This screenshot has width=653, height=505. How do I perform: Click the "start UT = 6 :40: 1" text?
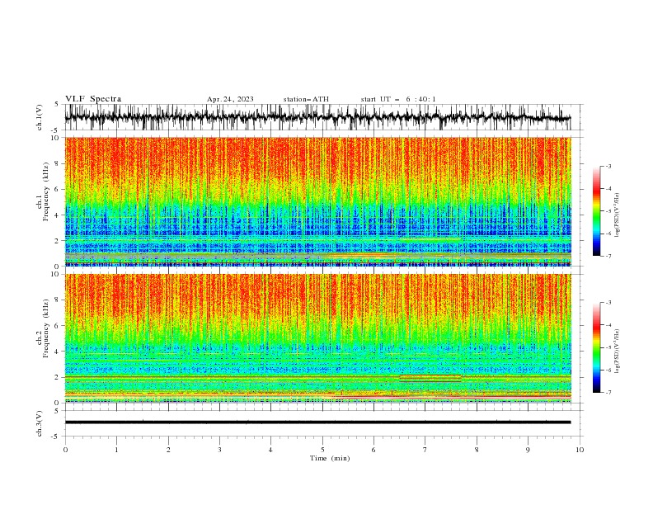(x=398, y=99)
